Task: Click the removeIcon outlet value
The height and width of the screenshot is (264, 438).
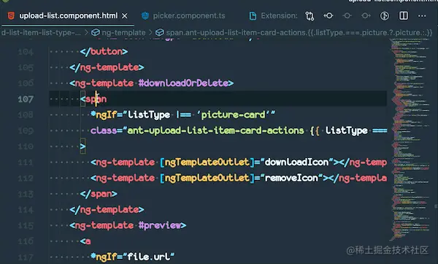Action: pyautogui.click(x=291, y=178)
